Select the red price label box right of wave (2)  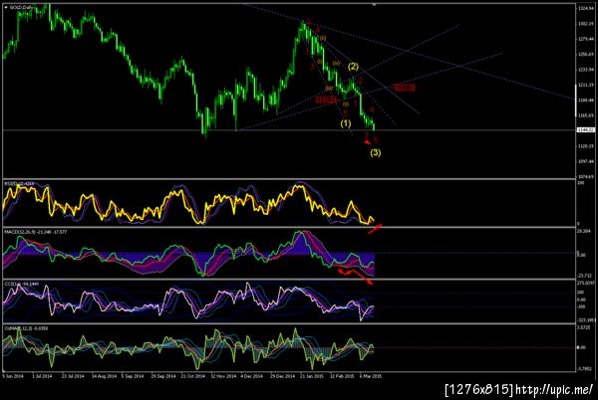(405, 88)
